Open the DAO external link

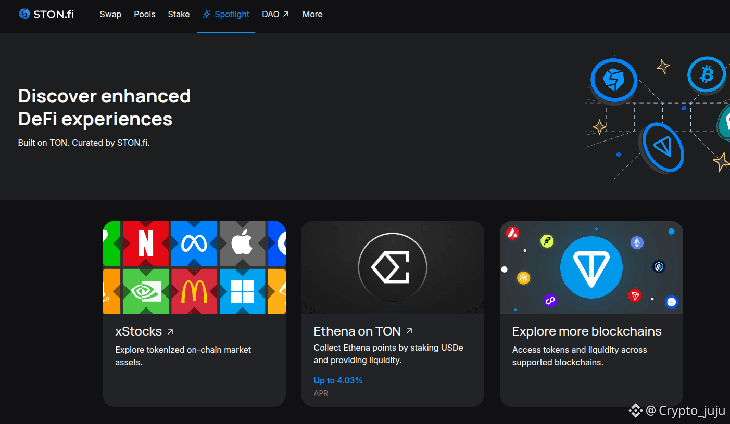275,14
